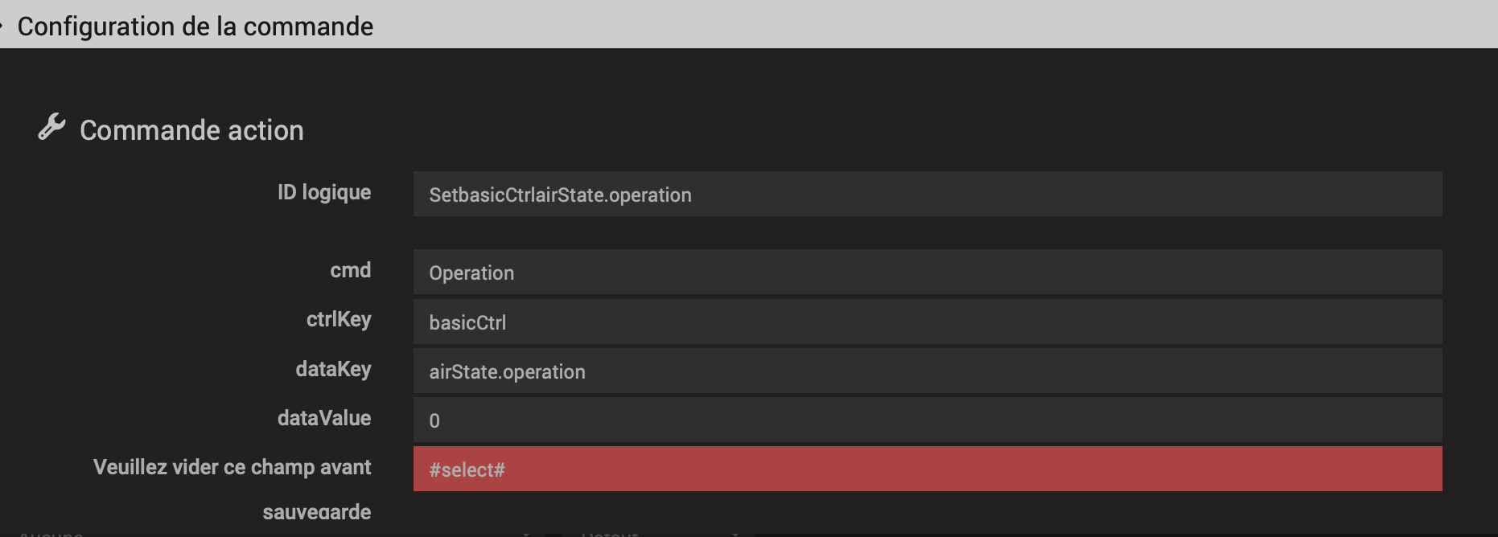Focus the ID logique input field
This screenshot has width=1498, height=537.
click(x=928, y=194)
